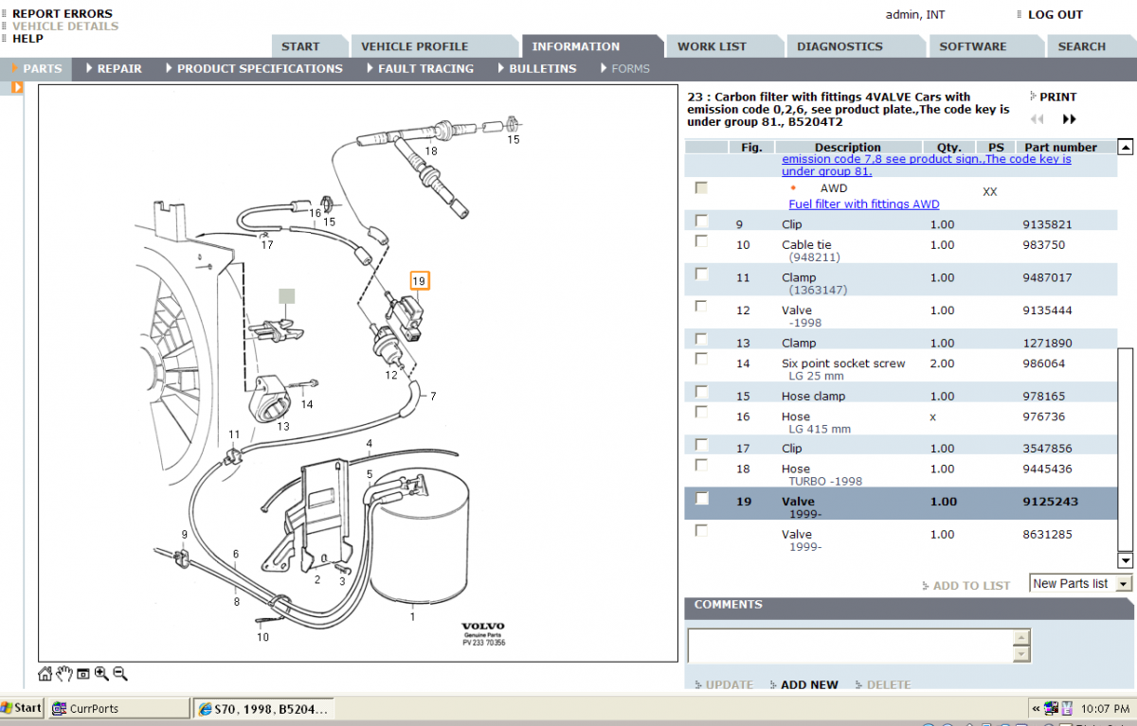Image resolution: width=1137 pixels, height=726 pixels.
Task: Open CurrPorts from the taskbar
Action: coord(118,708)
